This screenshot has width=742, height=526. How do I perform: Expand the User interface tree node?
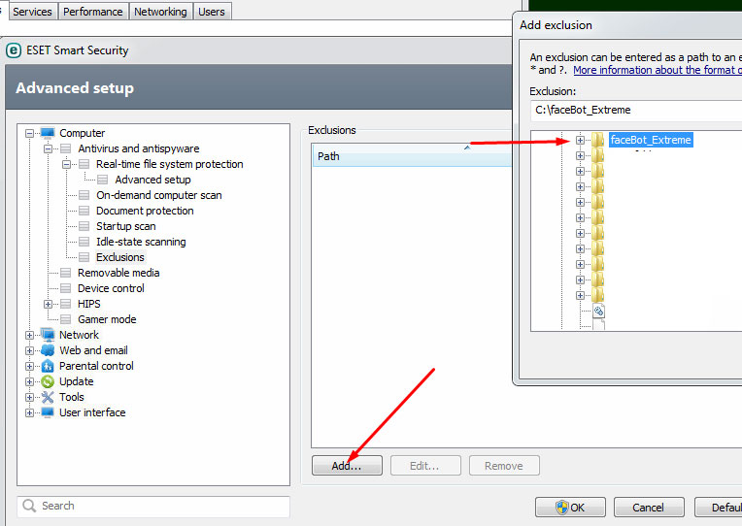(x=29, y=413)
